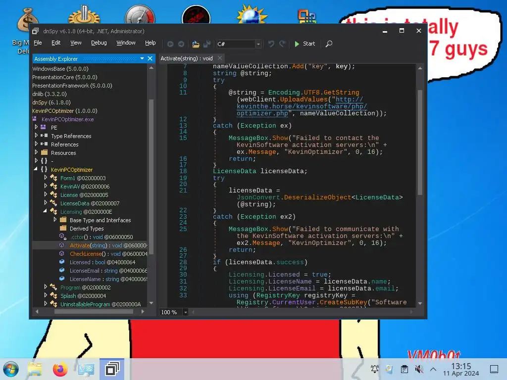Select the Licensed : bool field
Image resolution: width=507 pixels, height=380 pixels.
tap(102, 262)
